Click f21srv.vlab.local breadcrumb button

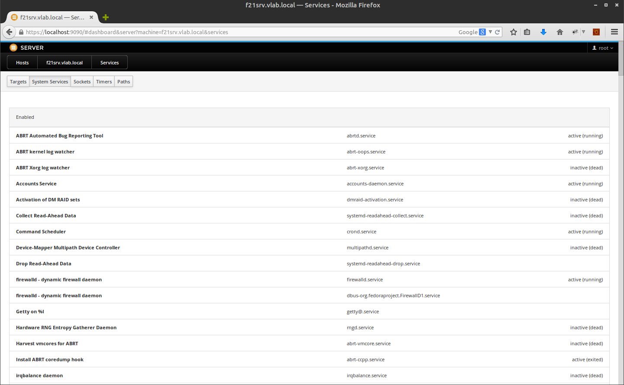(65, 63)
